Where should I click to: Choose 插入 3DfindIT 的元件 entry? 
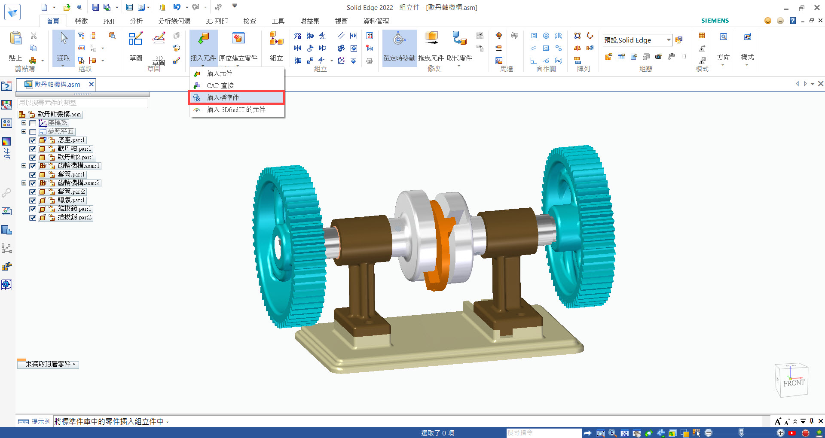[237, 109]
